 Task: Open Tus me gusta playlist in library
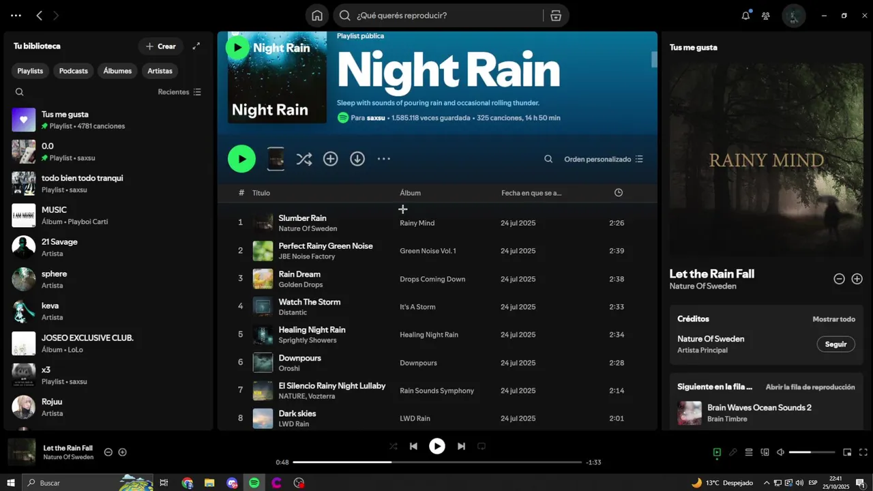109,119
